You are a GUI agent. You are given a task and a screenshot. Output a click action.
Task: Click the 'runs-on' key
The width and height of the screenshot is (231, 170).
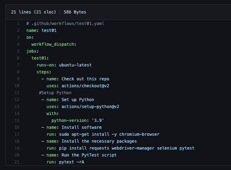(x=45, y=65)
